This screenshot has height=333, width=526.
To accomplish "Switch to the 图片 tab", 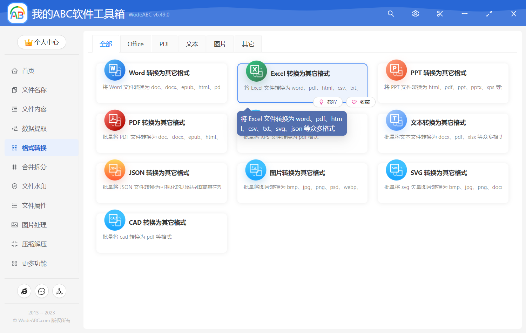I will (220, 43).
